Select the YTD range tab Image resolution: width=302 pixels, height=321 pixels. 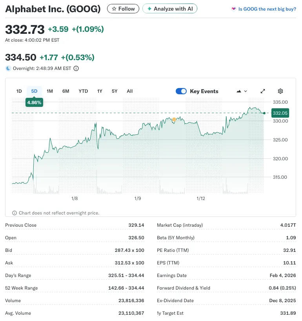[x=83, y=91]
